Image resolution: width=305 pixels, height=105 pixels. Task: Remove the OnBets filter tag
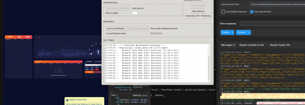(232, 33)
